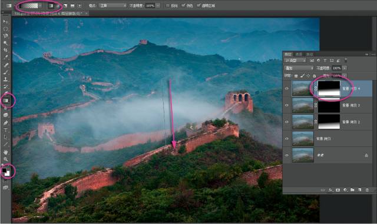Open options bar opacity slider arrow
377x224 pixels.
point(158,6)
